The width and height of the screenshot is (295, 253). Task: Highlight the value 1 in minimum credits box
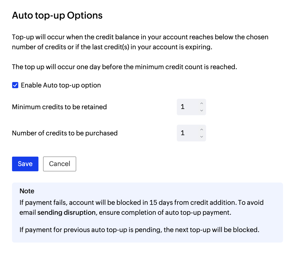click(x=183, y=107)
